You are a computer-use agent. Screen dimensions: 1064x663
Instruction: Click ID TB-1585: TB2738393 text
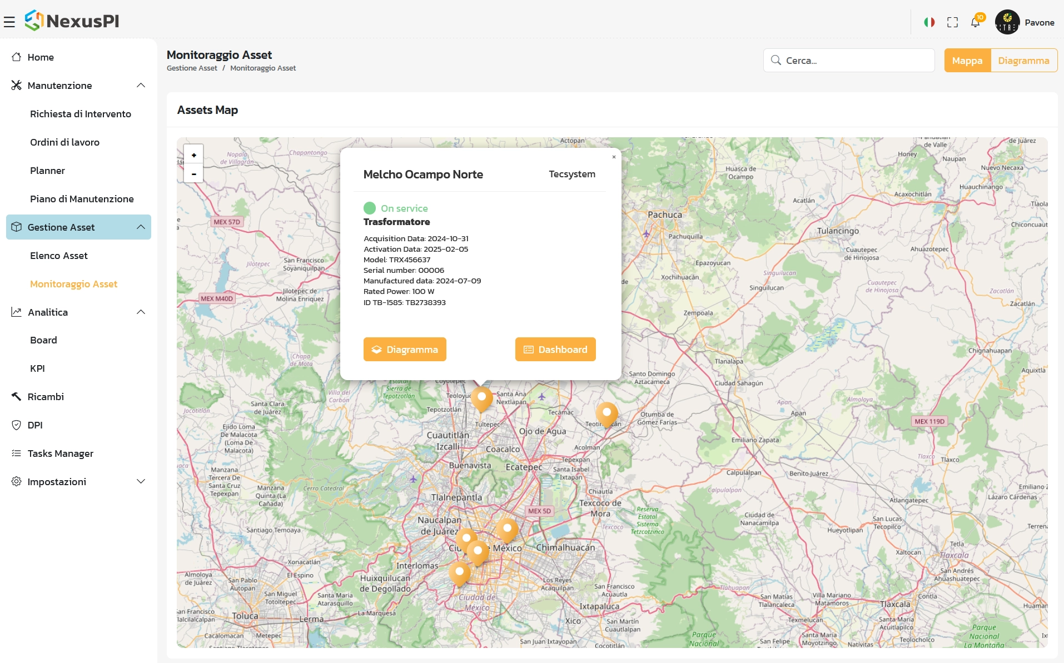click(405, 302)
